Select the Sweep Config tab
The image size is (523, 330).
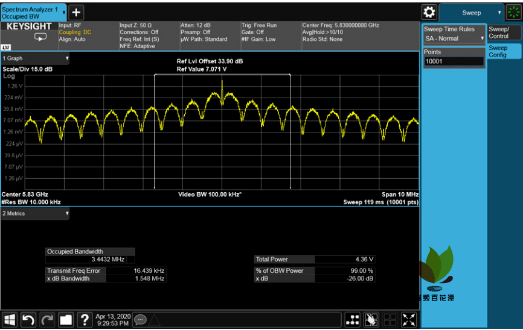point(503,51)
